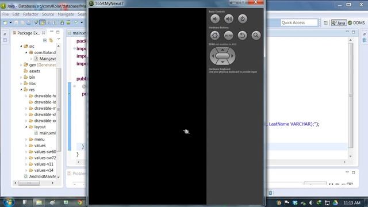Expand the gen folder
Screen dimensions: 368x207
click(x=21, y=65)
